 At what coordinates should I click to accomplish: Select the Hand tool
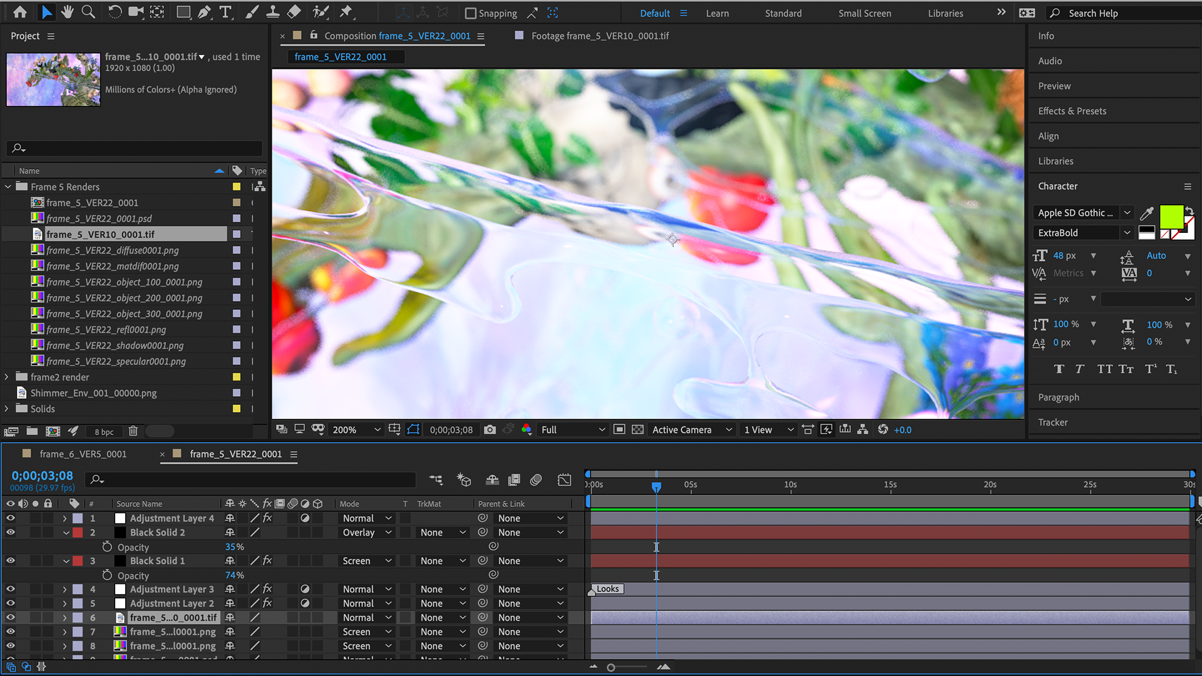67,12
